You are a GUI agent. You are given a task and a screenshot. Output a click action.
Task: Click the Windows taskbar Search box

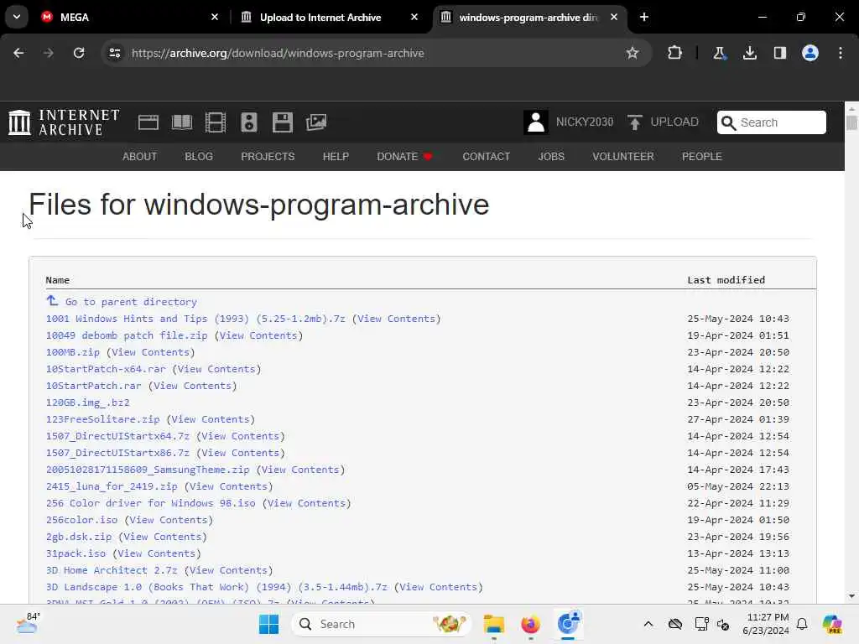point(382,624)
